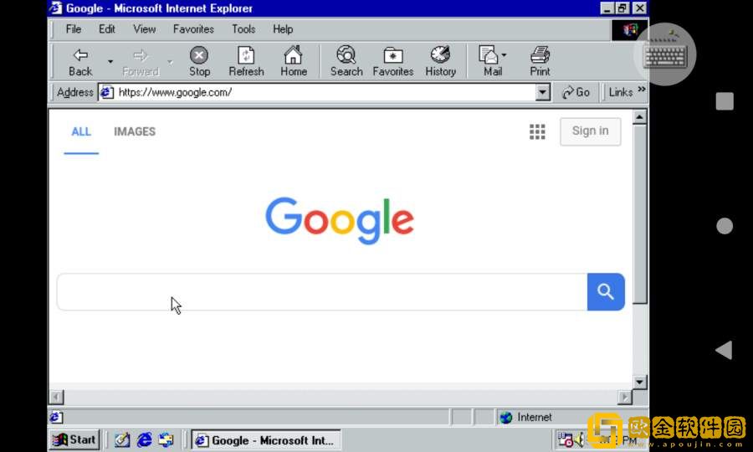753x452 pixels.
Task: Open the Home page from the toolbar
Action: (x=294, y=61)
